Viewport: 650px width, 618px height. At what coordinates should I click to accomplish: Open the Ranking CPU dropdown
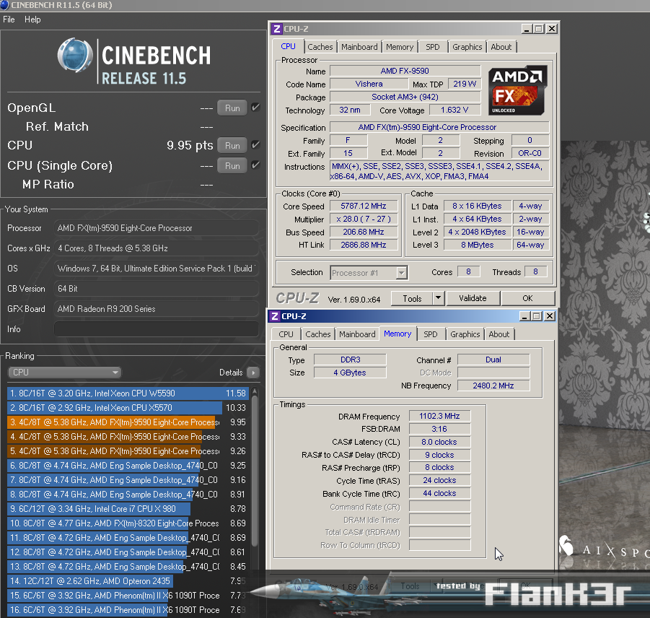click(x=64, y=373)
